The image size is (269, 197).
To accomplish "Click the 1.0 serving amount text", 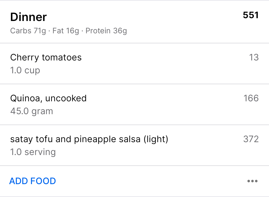I will click(x=33, y=152).
